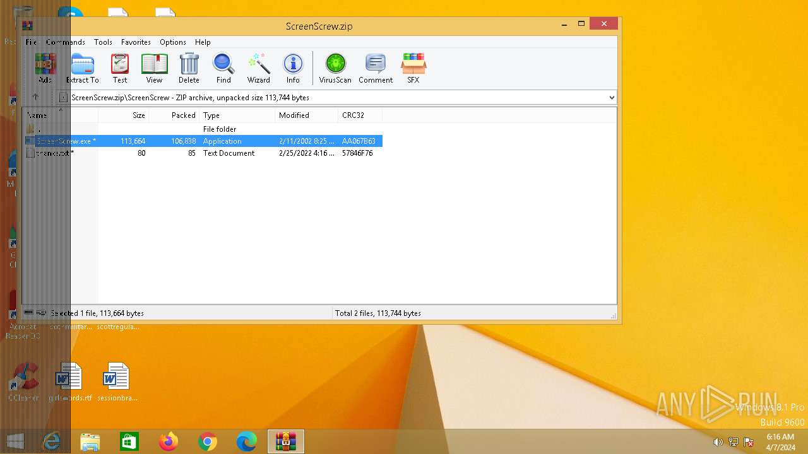The height and width of the screenshot is (454, 808).
Task: Open the Comment icon
Action: [376, 68]
